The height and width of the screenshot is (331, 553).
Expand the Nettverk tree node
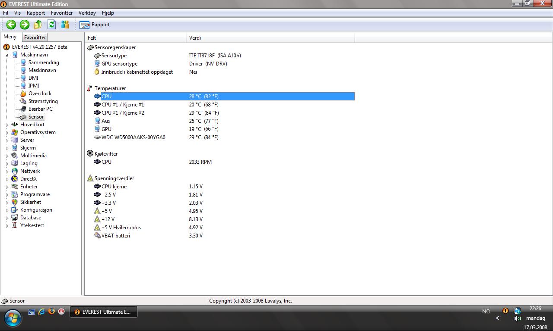pos(7,171)
